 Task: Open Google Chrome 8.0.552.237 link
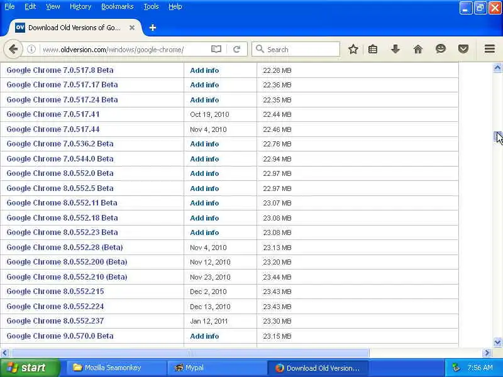55,320
